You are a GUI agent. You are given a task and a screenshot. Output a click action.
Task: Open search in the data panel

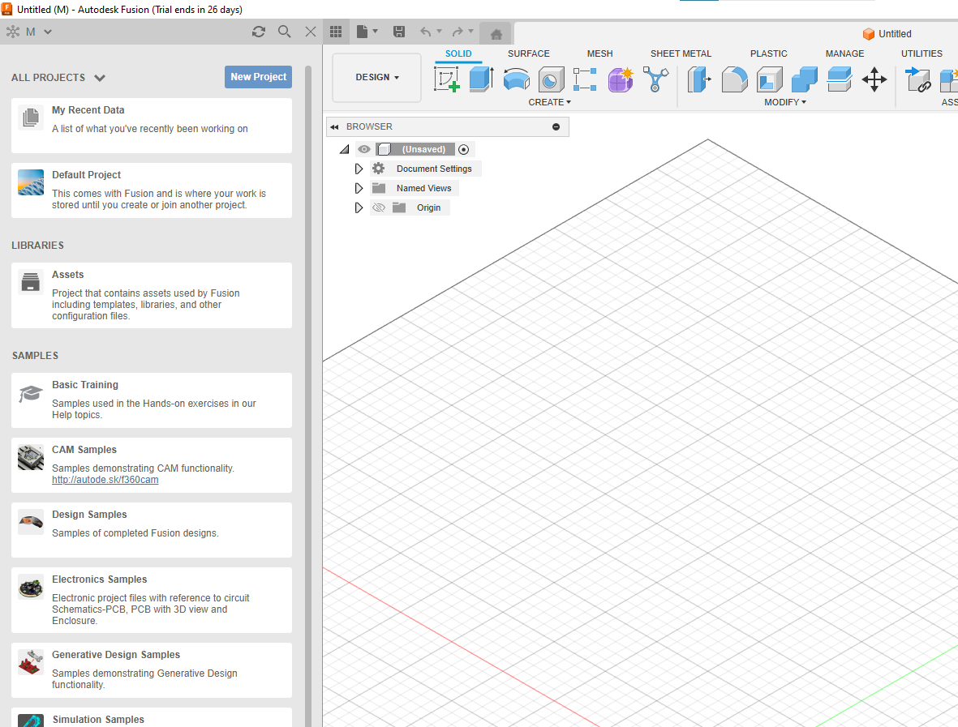[284, 32]
